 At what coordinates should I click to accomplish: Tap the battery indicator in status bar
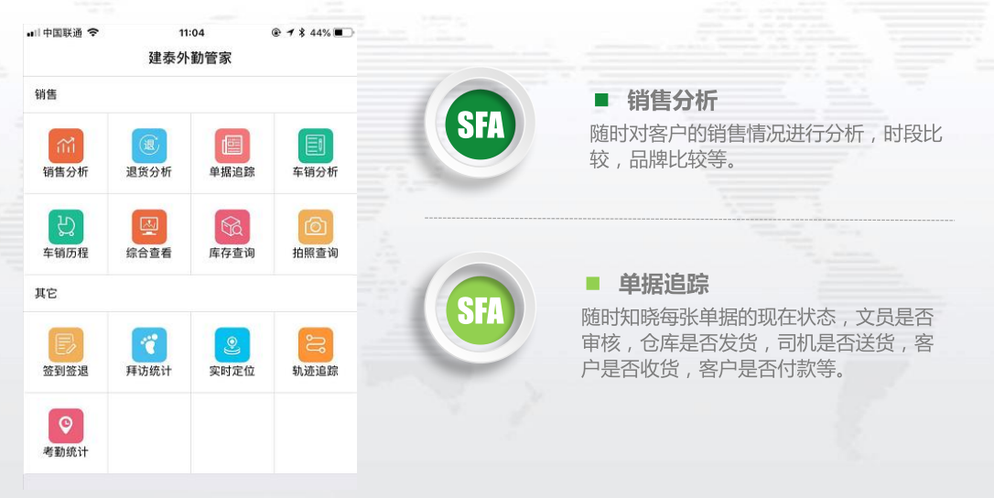342,33
